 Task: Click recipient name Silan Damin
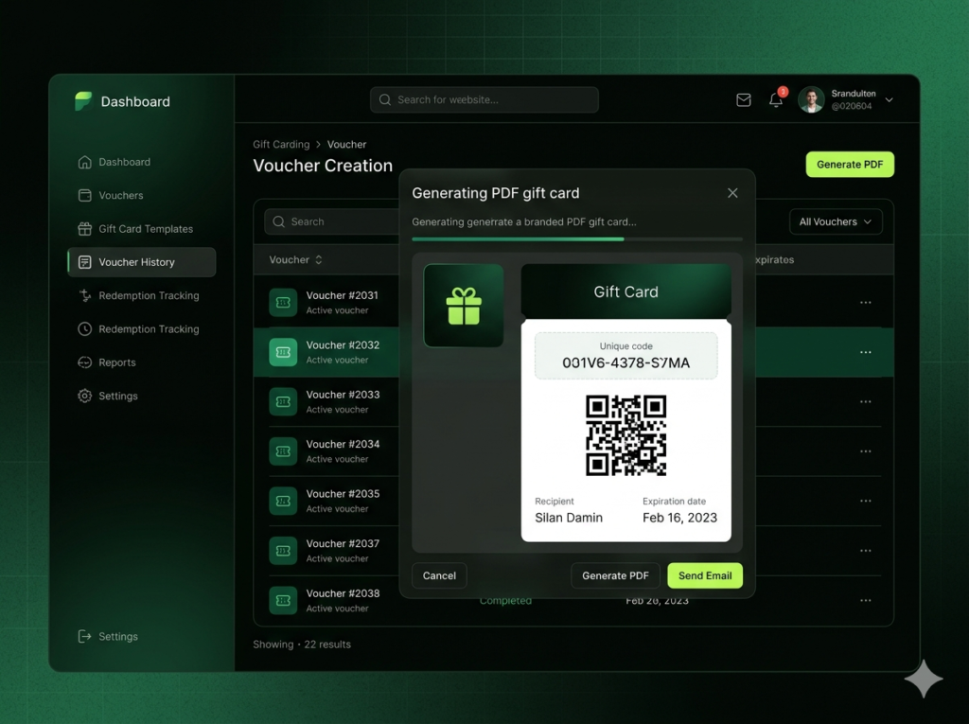coord(569,518)
